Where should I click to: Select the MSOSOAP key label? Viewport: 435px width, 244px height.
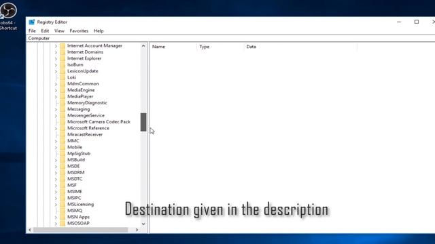tap(78, 223)
